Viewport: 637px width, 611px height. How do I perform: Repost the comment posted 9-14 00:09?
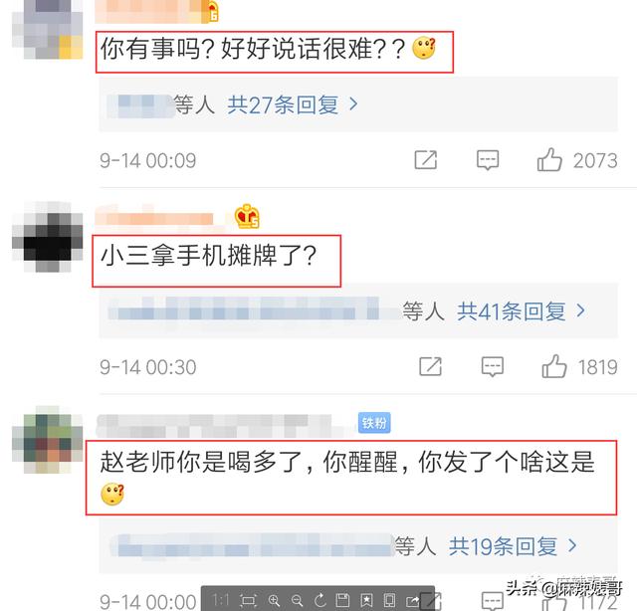point(426,159)
